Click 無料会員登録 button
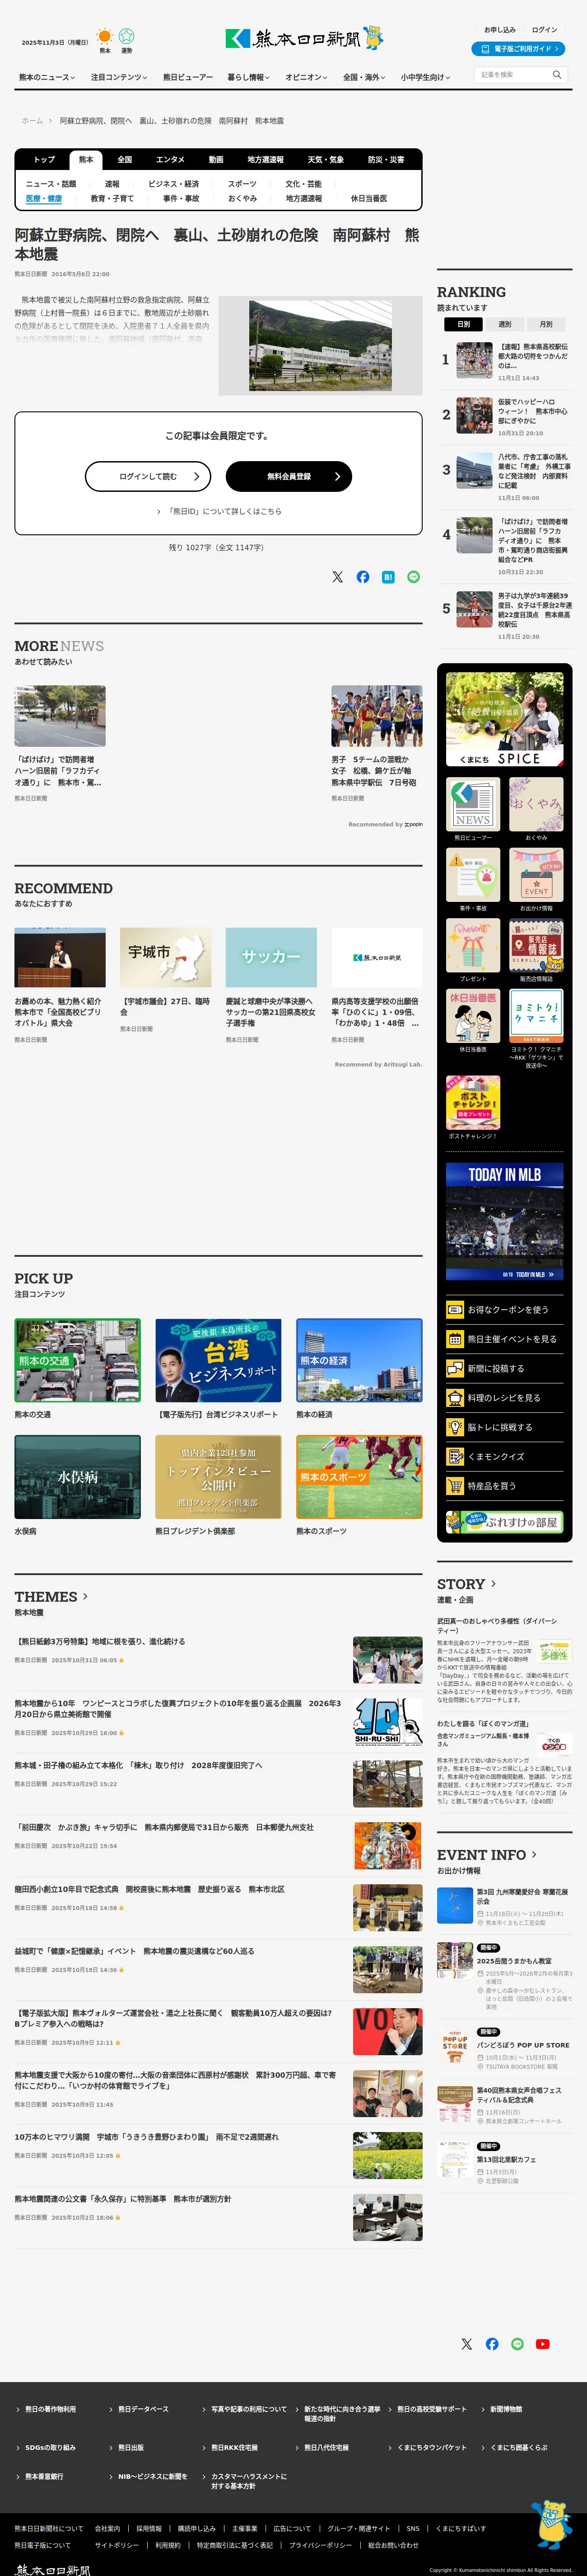 point(289,477)
